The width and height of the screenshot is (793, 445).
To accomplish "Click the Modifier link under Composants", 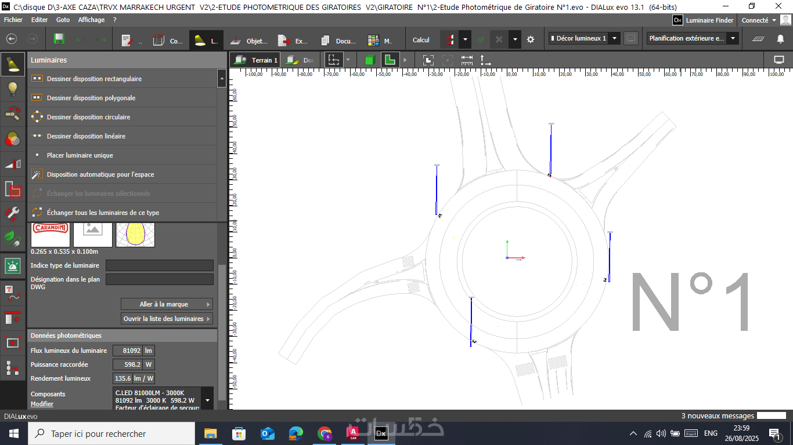I will [42, 404].
